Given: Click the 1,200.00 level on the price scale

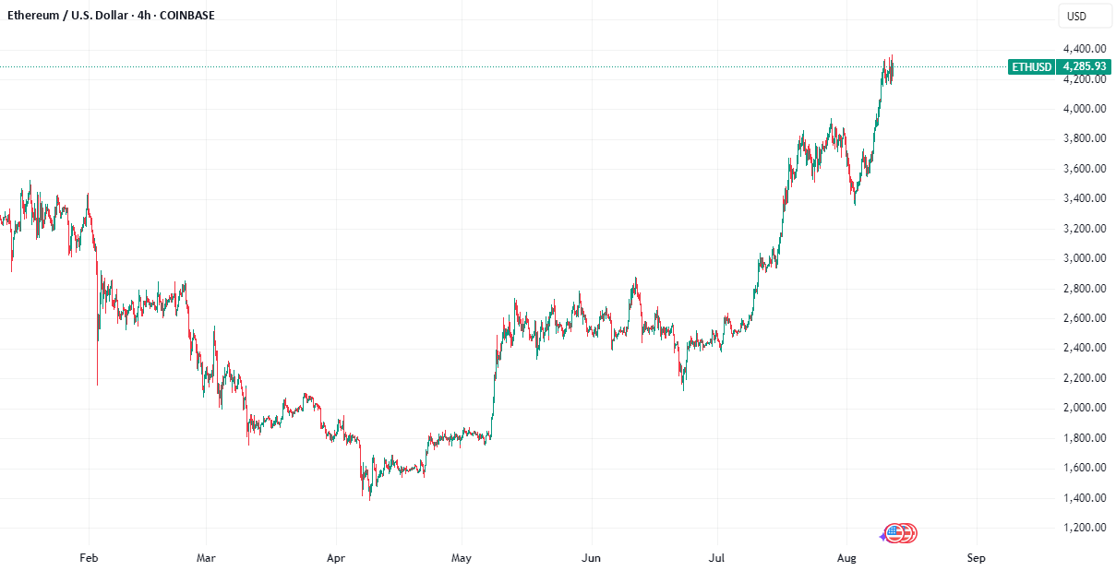Looking at the screenshot, I should (x=1084, y=528).
